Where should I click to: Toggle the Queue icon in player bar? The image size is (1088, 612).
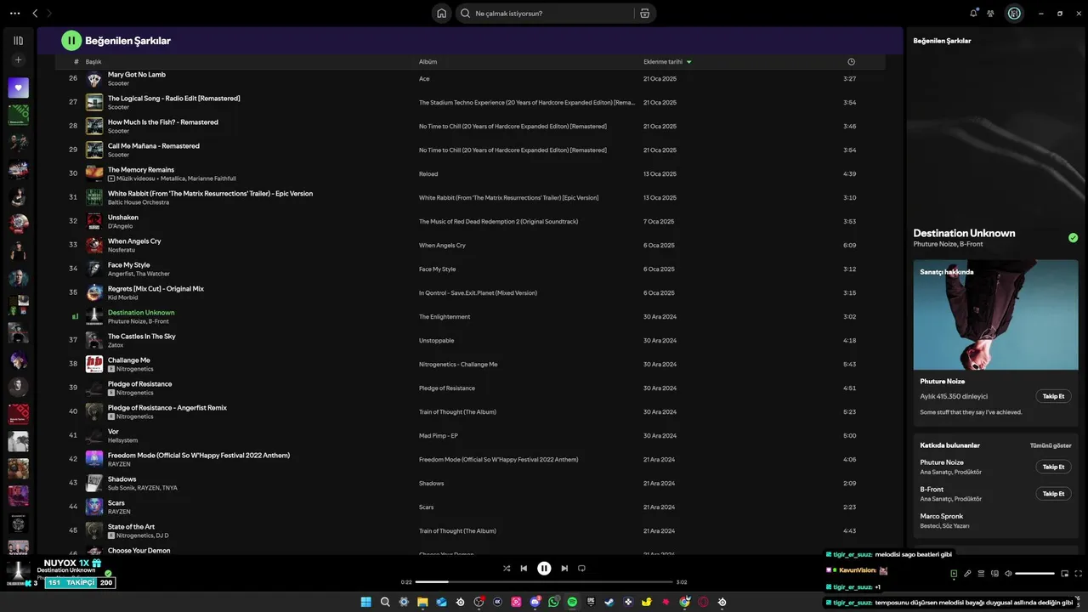pos(981,574)
